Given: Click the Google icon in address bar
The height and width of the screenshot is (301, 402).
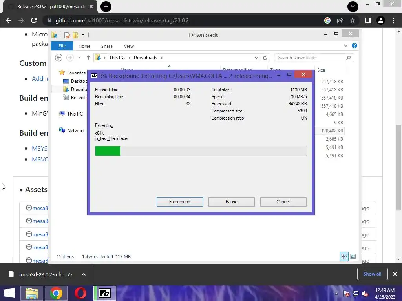Looking at the screenshot, I should [327, 20].
